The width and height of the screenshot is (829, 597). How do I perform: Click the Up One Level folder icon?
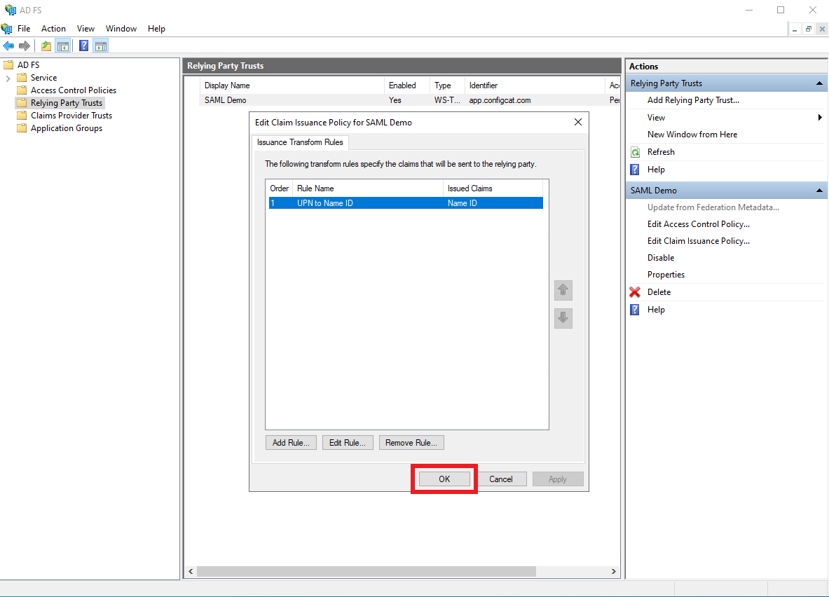click(46, 46)
